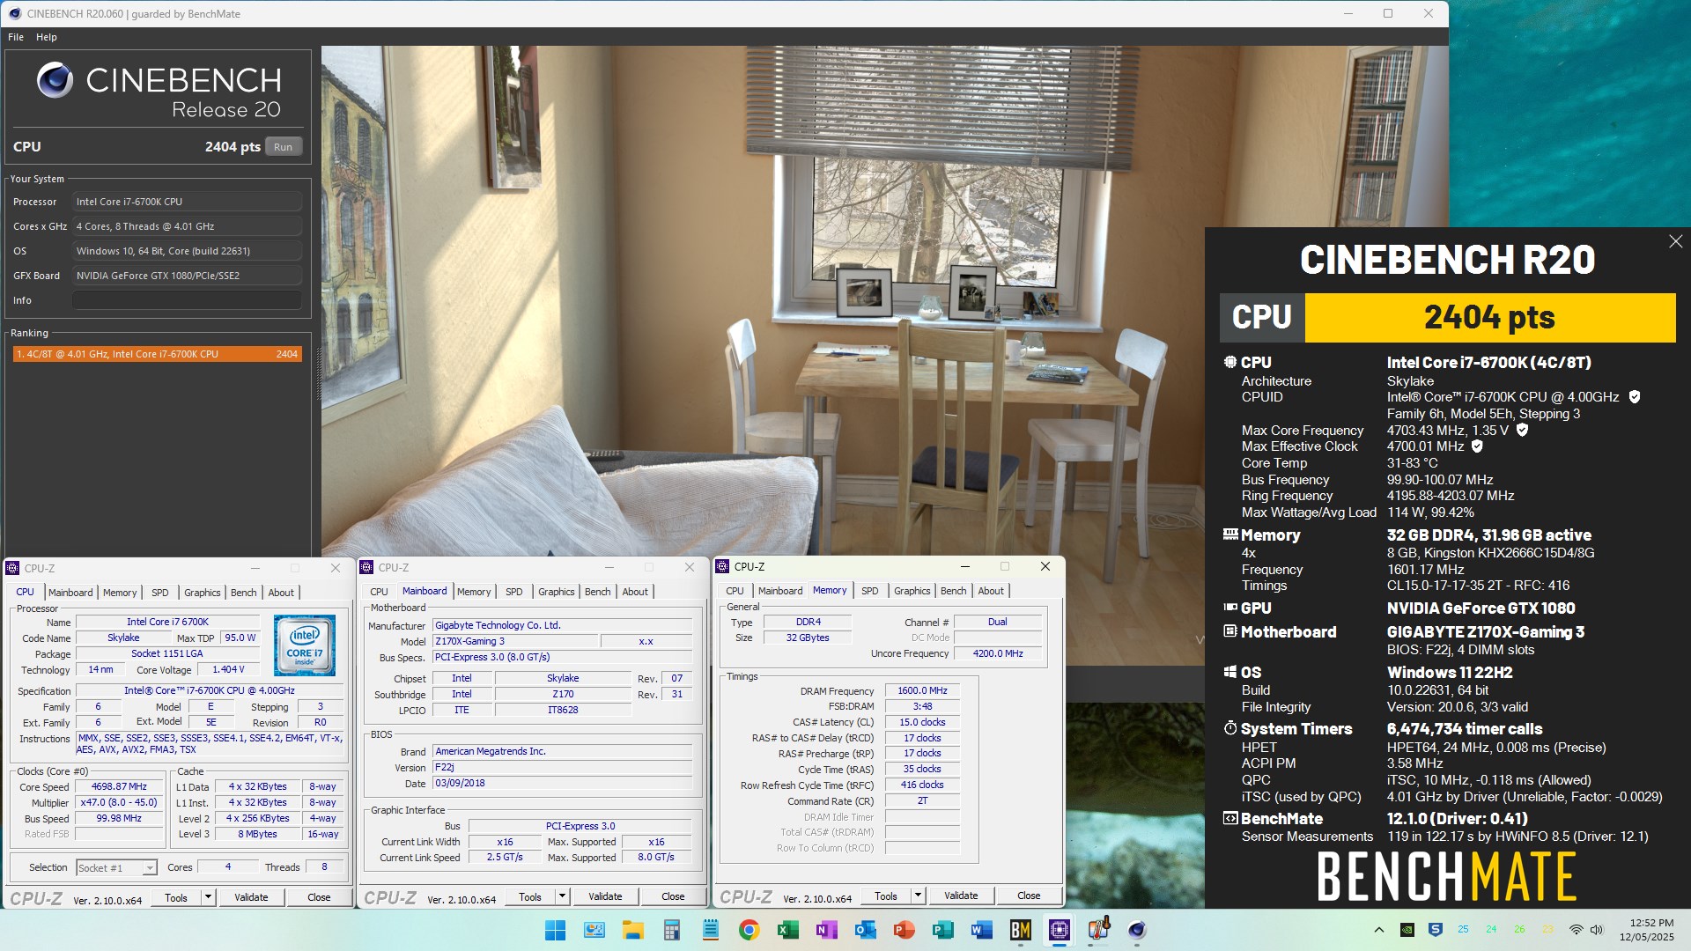Click the verified shield next to Max Effective Clock

click(1477, 446)
